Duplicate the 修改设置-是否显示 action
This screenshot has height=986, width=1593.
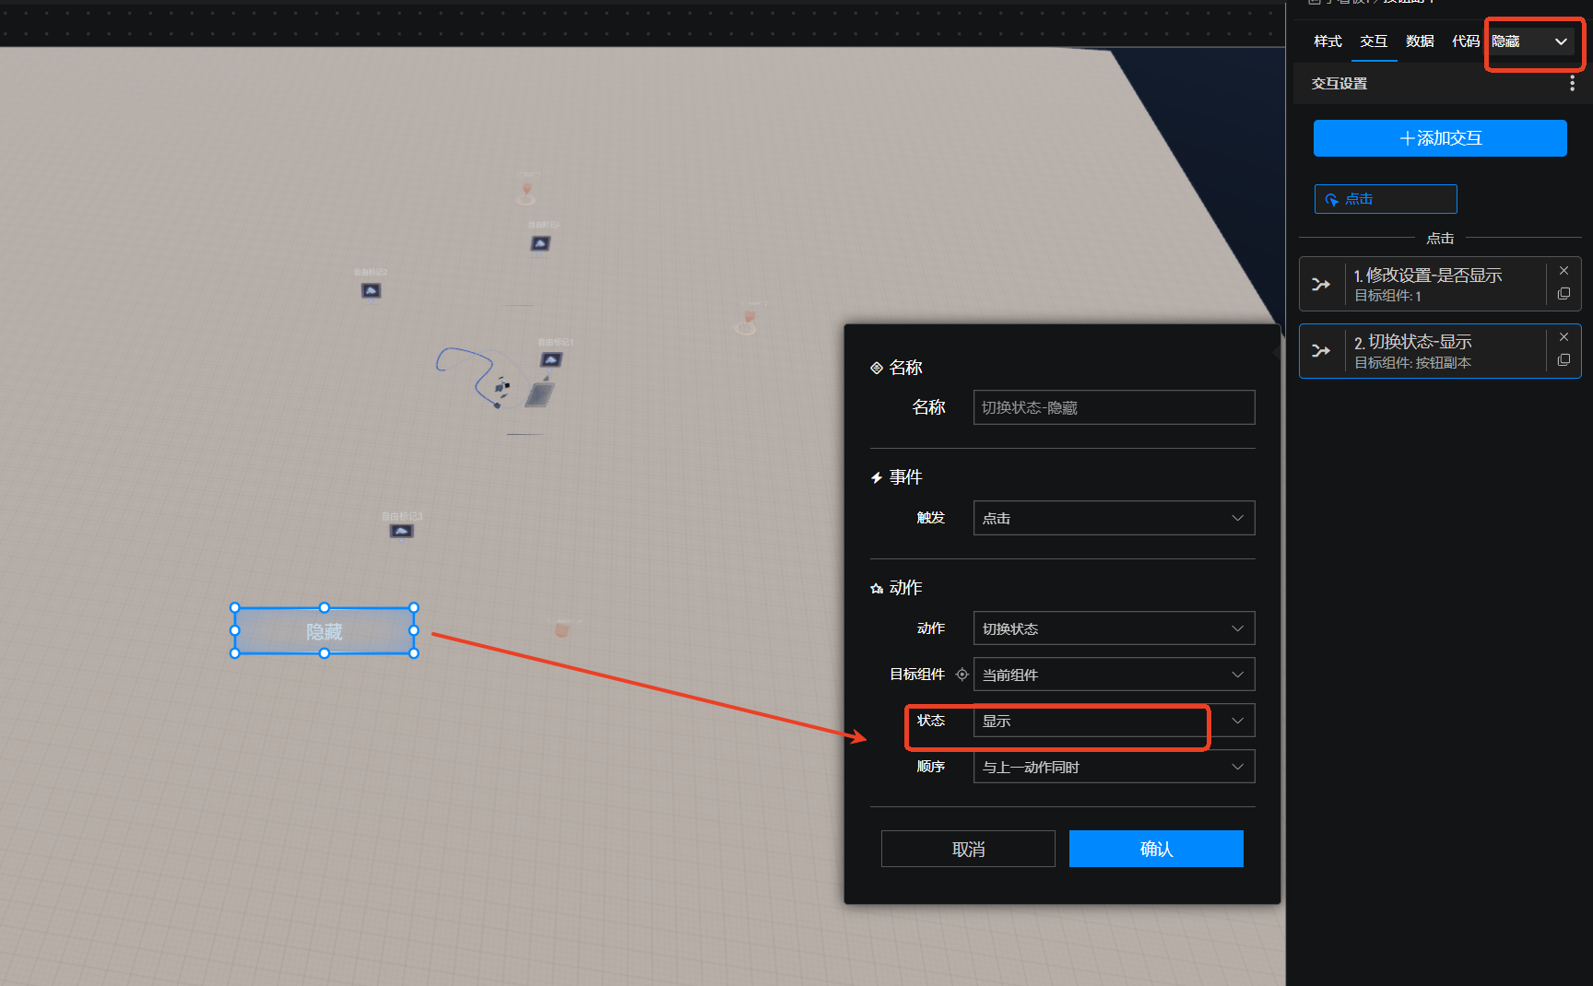click(x=1563, y=294)
